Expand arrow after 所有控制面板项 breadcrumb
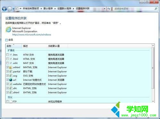This screenshot has height=119, width=160. point(41,9)
